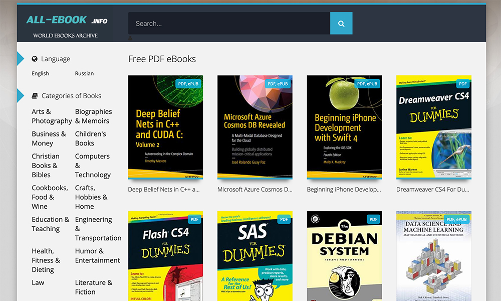Select the Engineering & Transportation category
The height and width of the screenshot is (301, 501).
pyautogui.click(x=98, y=229)
